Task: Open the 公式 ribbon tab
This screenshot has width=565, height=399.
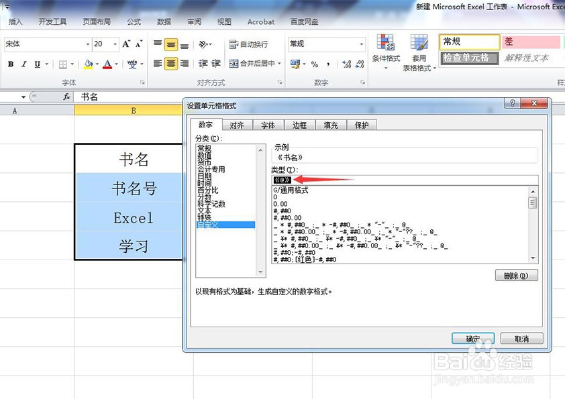Action: click(x=134, y=21)
